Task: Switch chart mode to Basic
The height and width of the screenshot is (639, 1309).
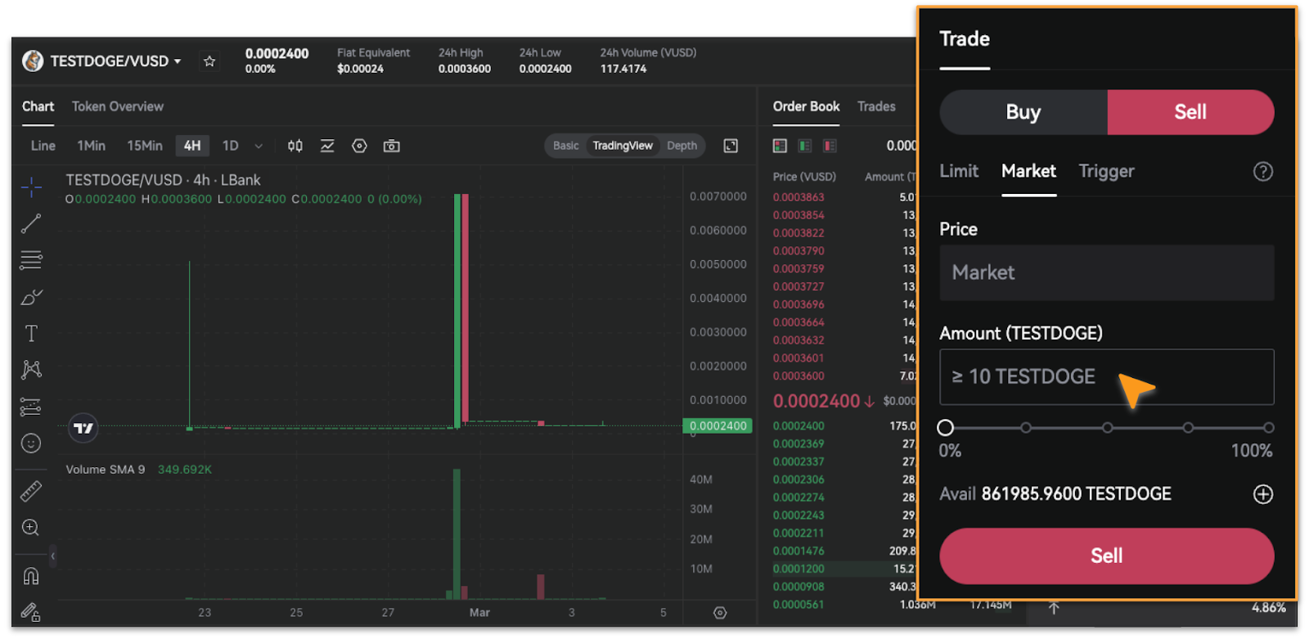Action: coord(565,146)
